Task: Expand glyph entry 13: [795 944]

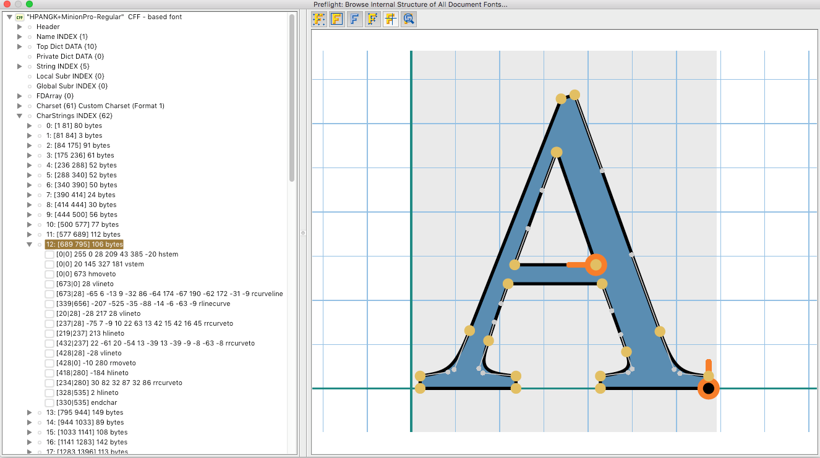Action: click(29, 412)
